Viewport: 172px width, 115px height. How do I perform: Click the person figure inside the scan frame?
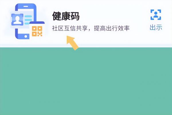156,15
